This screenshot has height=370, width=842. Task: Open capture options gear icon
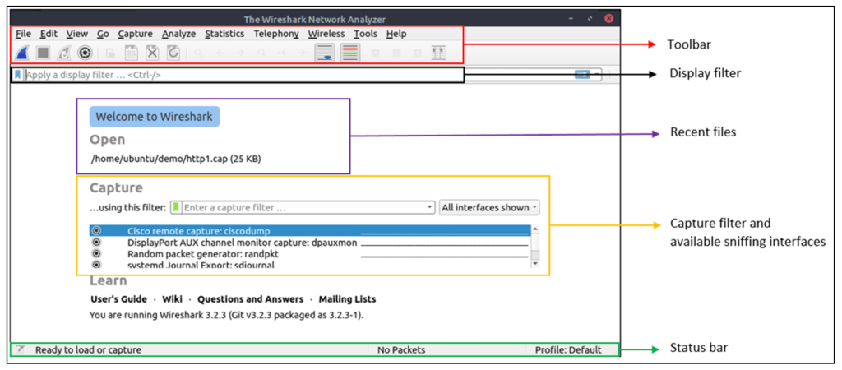pos(85,53)
